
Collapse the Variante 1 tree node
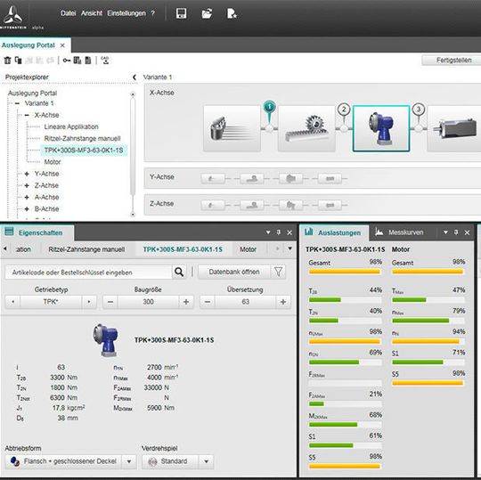17,103
